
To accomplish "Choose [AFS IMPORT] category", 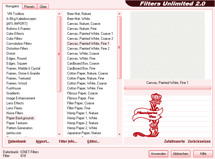I will (17, 24).
